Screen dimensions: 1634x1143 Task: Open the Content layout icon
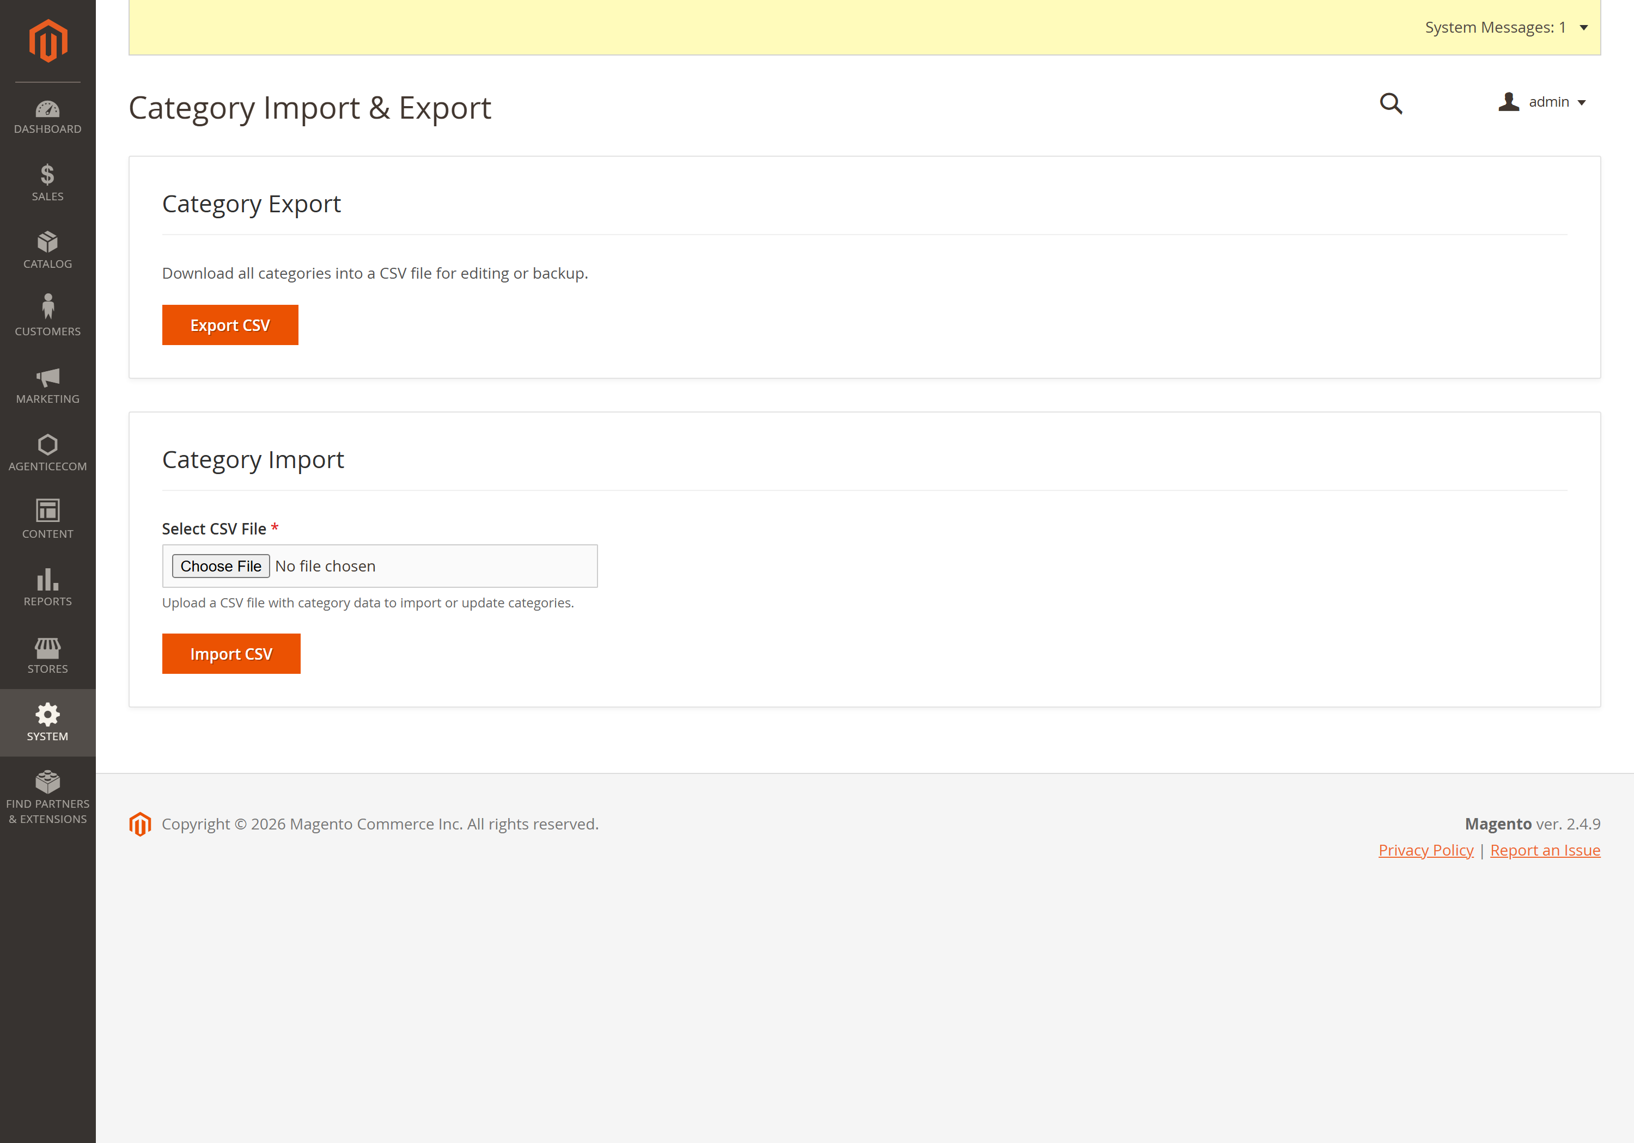48,510
